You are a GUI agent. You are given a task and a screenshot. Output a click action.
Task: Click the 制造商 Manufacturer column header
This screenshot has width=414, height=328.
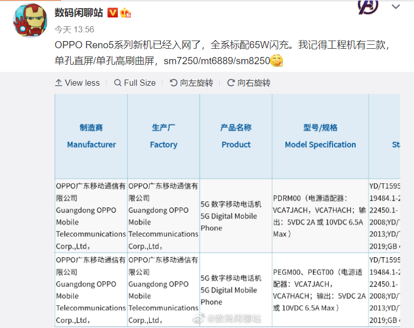point(91,136)
